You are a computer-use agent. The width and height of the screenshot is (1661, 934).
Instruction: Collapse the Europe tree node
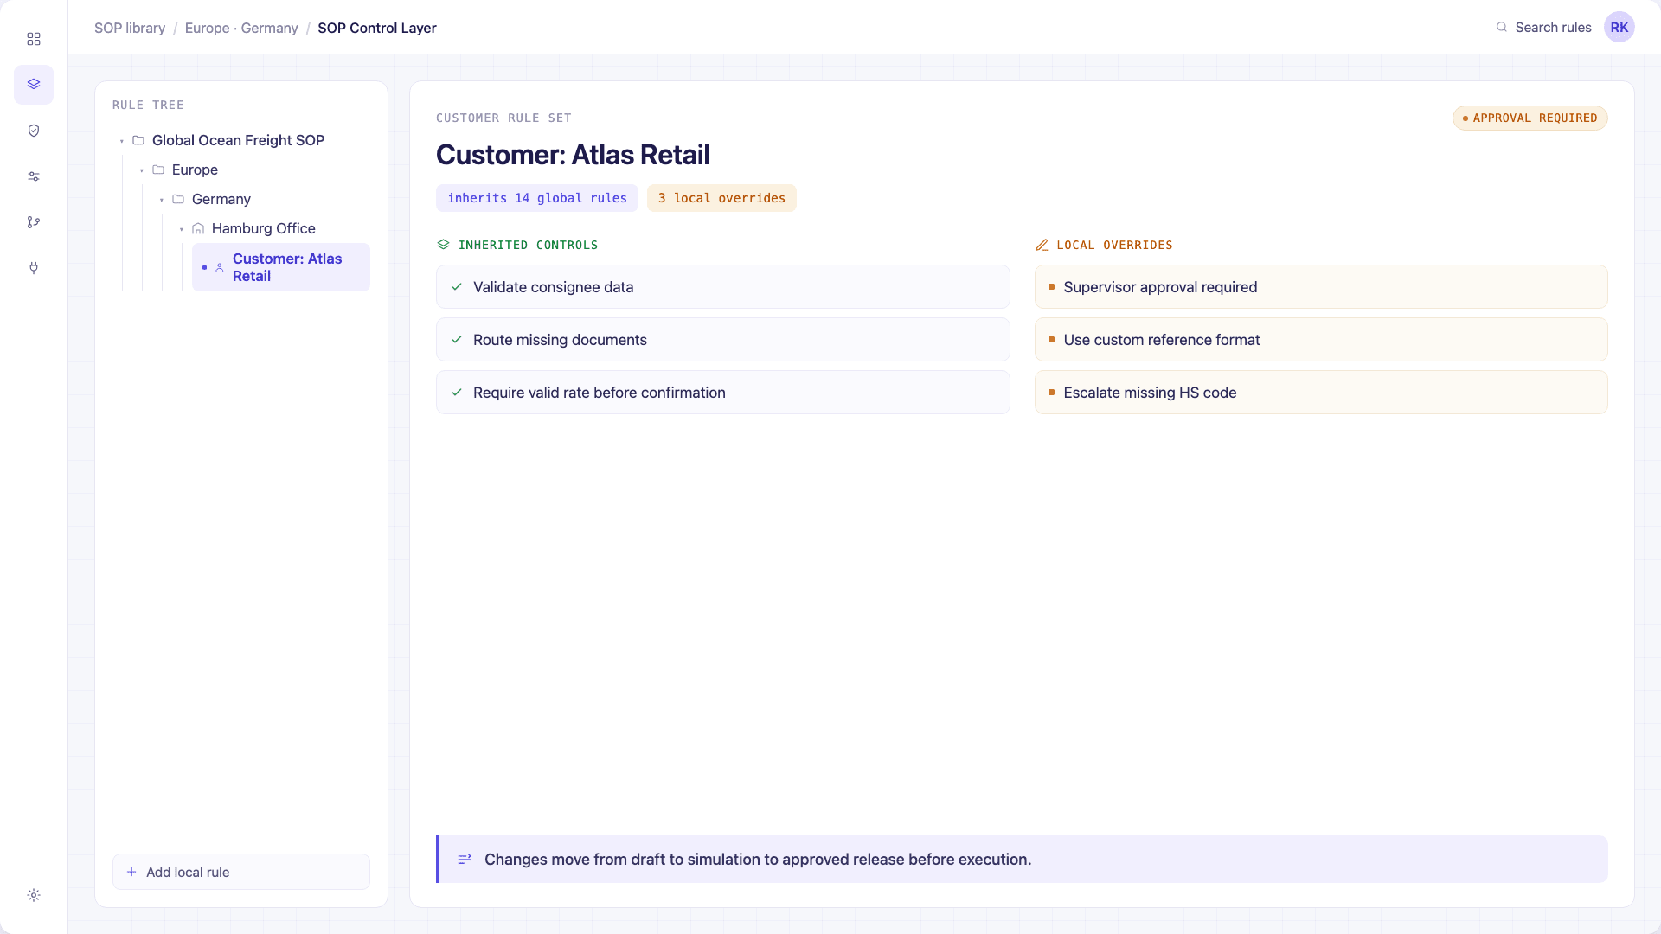pyautogui.click(x=142, y=170)
